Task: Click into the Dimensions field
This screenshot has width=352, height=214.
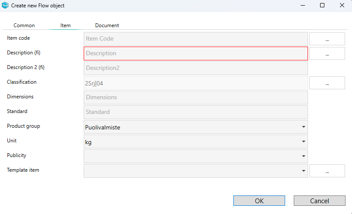Action: point(195,98)
